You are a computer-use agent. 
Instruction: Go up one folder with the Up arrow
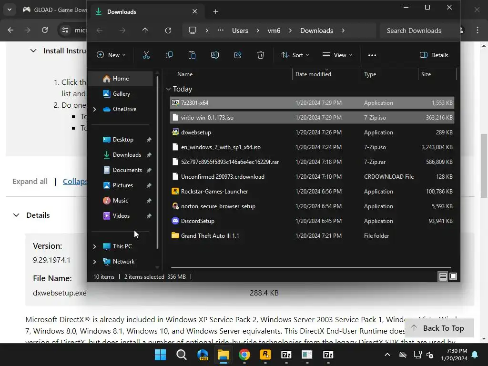pyautogui.click(x=145, y=30)
